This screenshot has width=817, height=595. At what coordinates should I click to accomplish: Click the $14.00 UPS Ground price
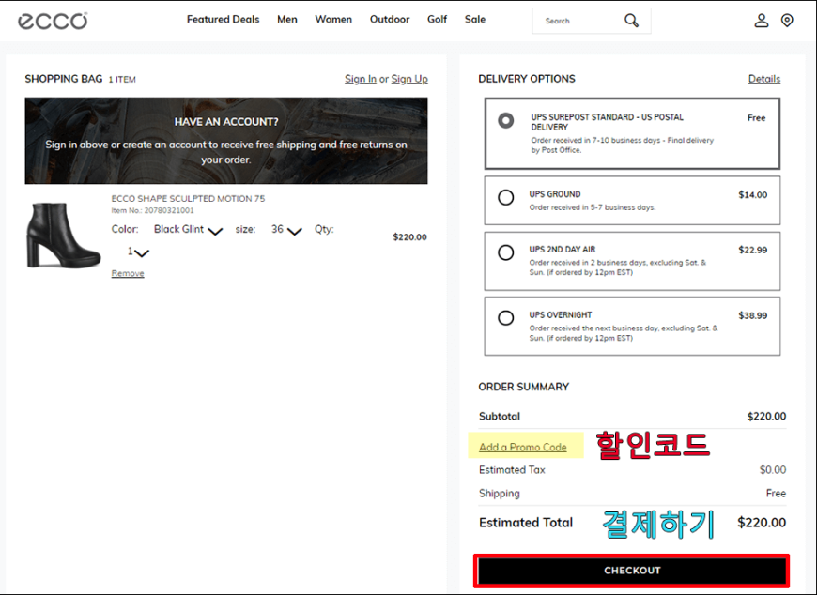click(x=753, y=194)
